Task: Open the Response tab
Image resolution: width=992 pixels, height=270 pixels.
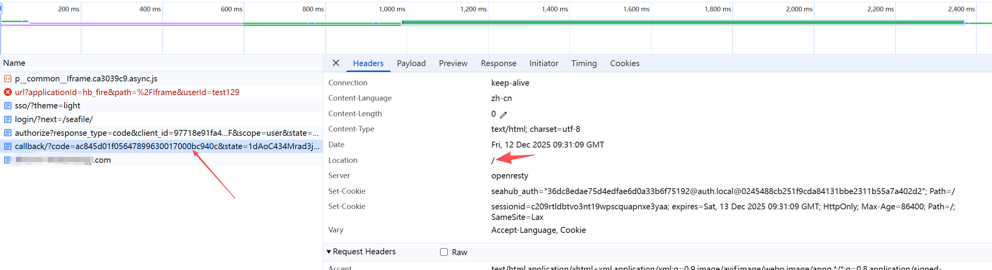Action: pyautogui.click(x=498, y=63)
